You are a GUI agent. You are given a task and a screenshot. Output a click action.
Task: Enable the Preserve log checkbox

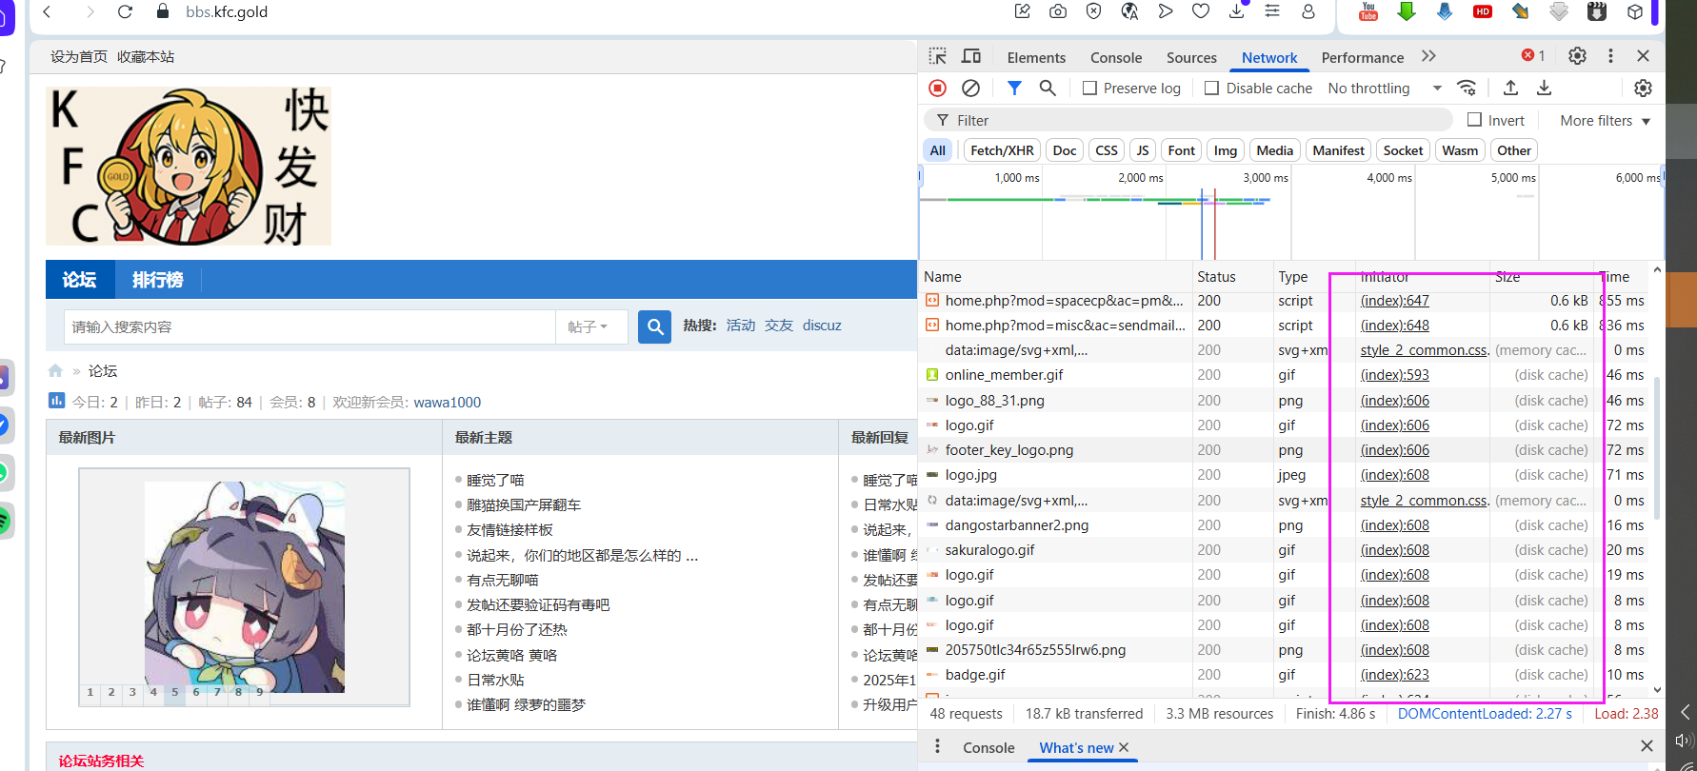[1090, 89]
